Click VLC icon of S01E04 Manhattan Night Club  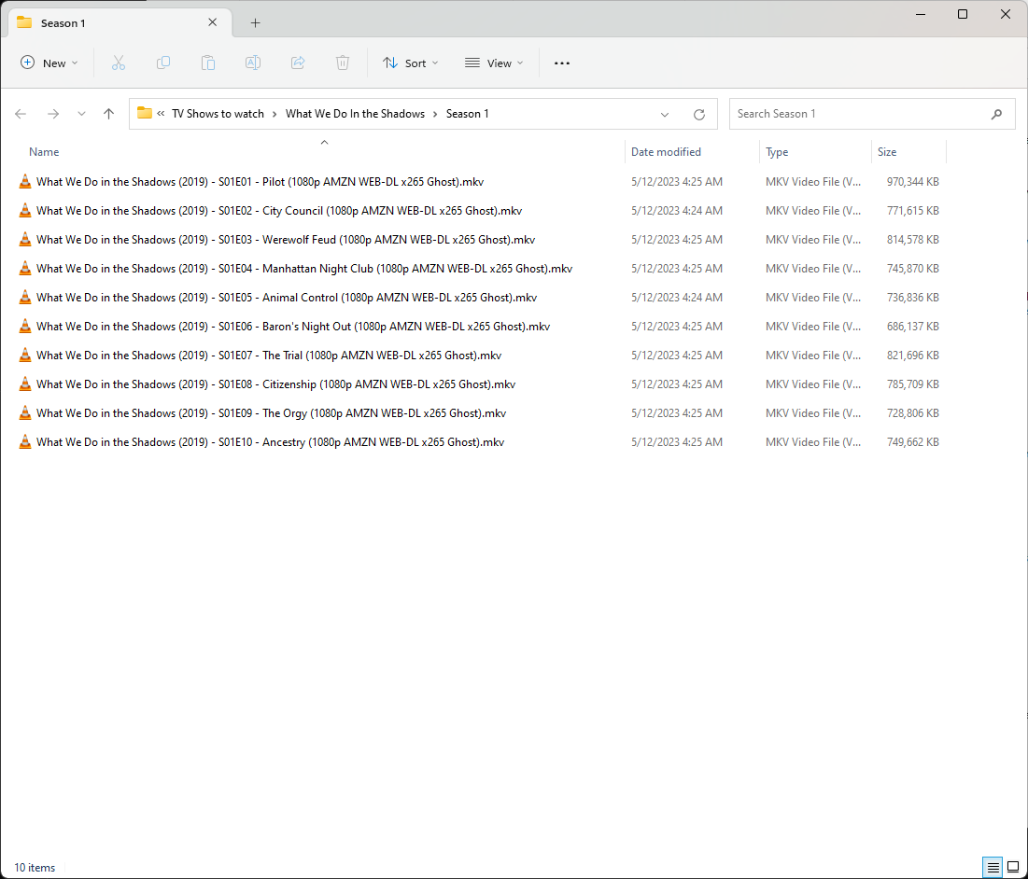[x=25, y=268]
